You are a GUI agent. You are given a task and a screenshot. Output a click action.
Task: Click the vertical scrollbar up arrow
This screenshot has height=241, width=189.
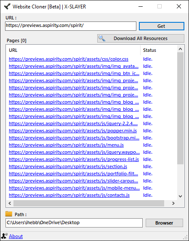click(x=181, y=49)
